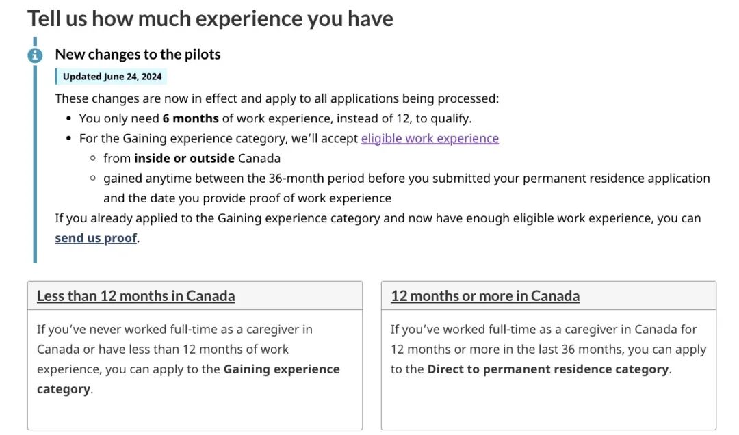The image size is (739, 435).
Task: Click the If you already applied paragraph
Action: [x=378, y=228]
